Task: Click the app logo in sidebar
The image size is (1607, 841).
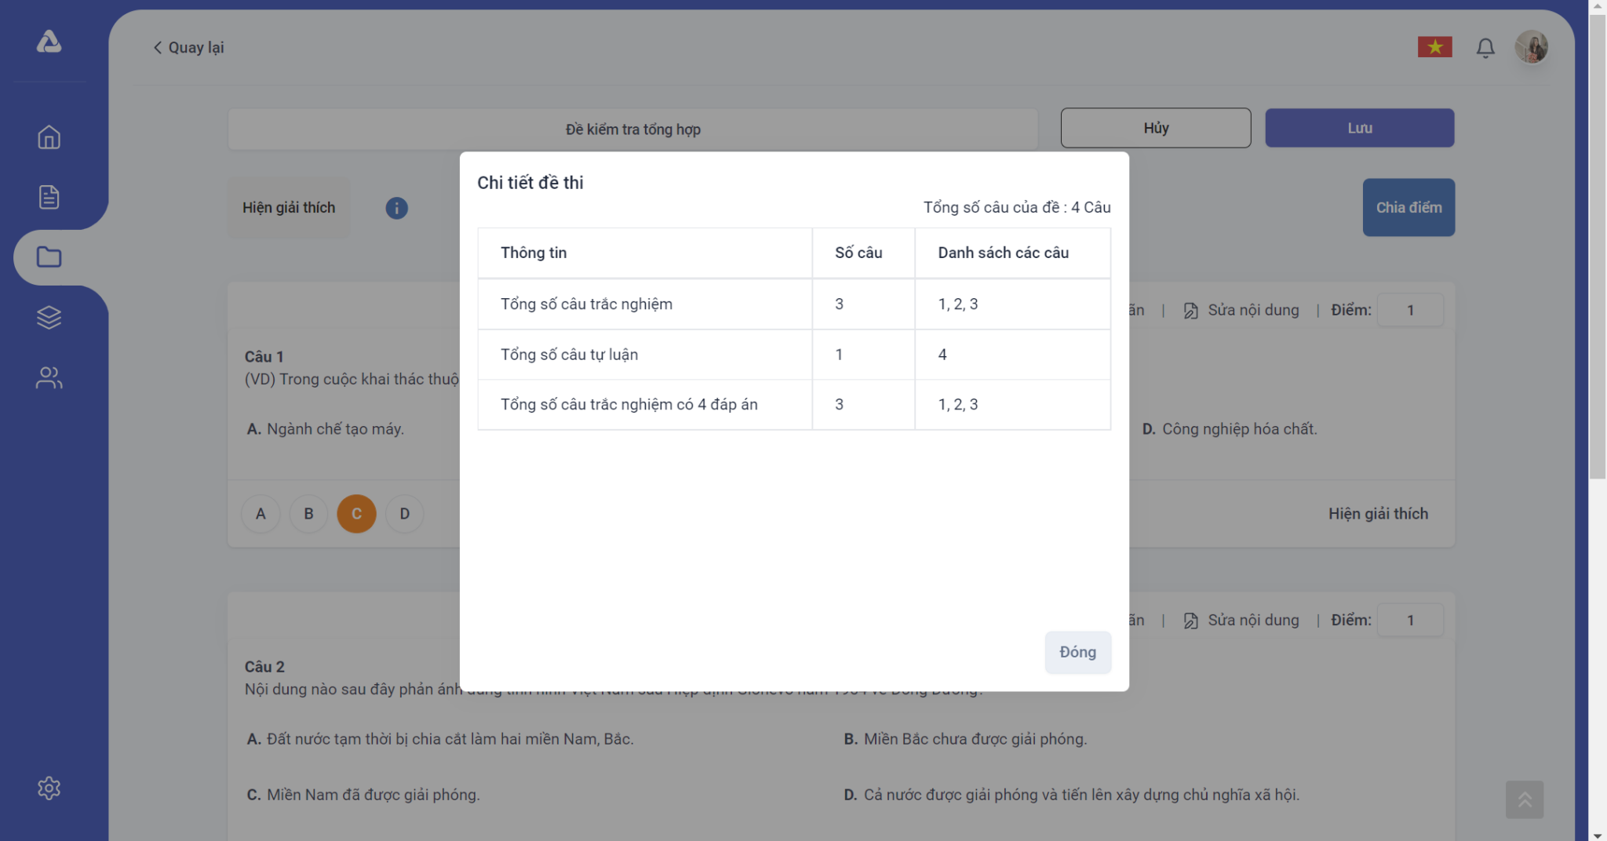Action: 49,42
